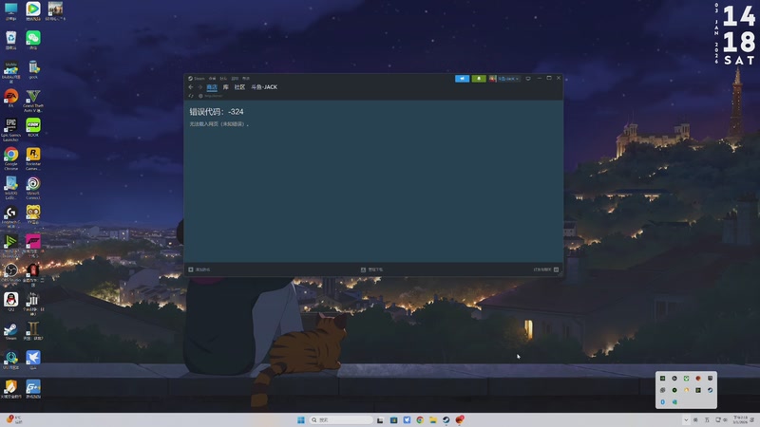Open the Grand Theft Auto V desktop shortcut

pyautogui.click(x=33, y=101)
